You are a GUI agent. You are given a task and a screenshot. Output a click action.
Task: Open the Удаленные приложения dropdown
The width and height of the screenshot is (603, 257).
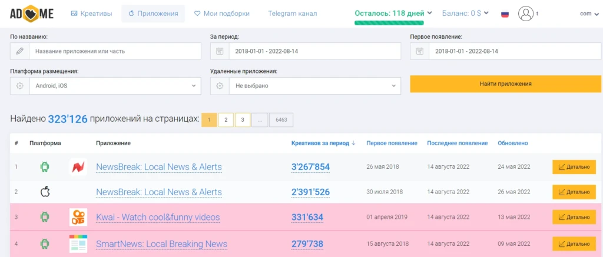click(x=315, y=86)
